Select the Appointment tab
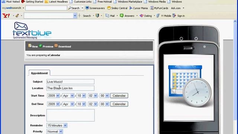Viewport: 238px width, 134px height. click(39, 73)
